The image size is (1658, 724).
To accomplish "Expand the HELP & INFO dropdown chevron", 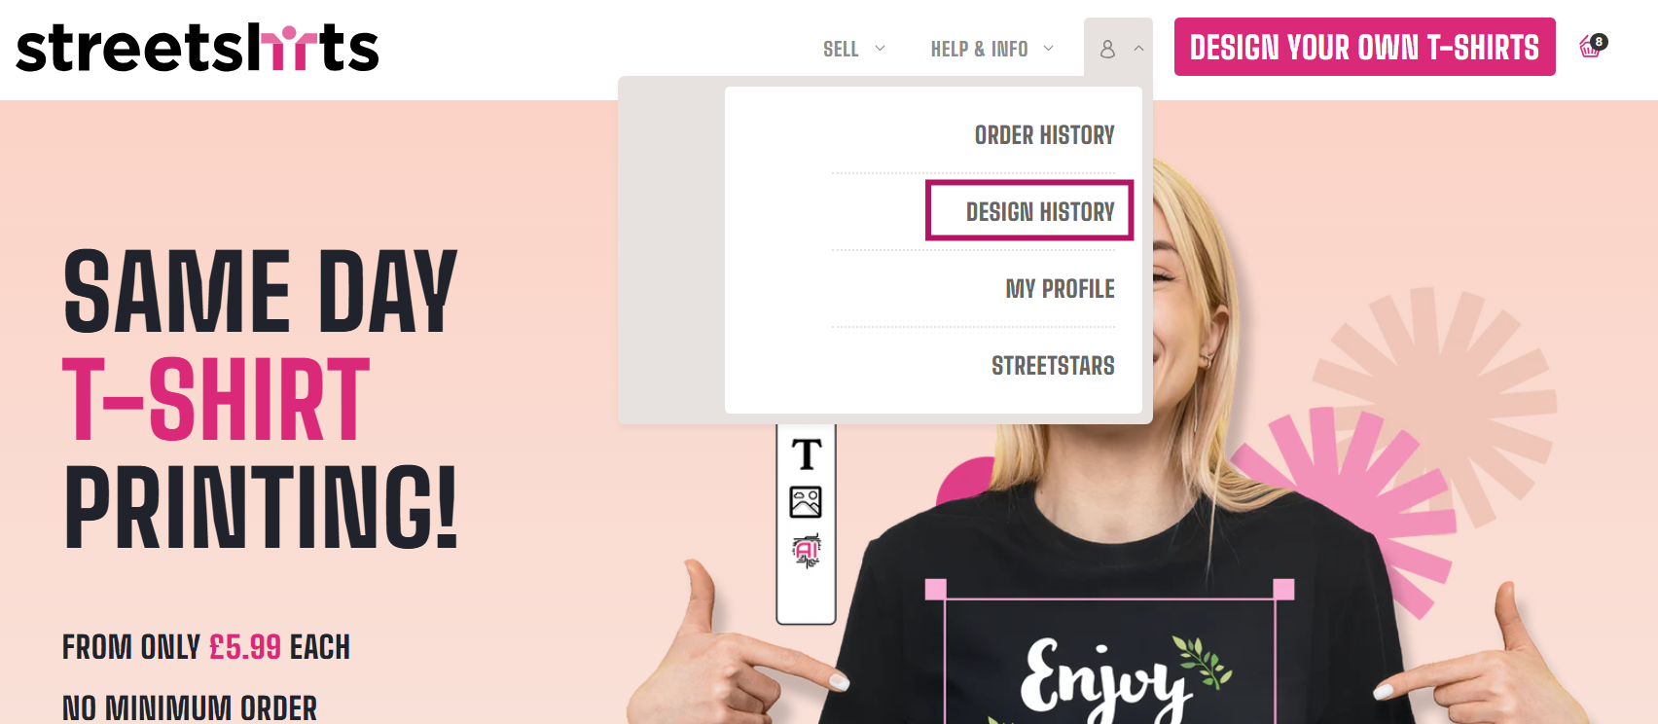I will (1048, 48).
